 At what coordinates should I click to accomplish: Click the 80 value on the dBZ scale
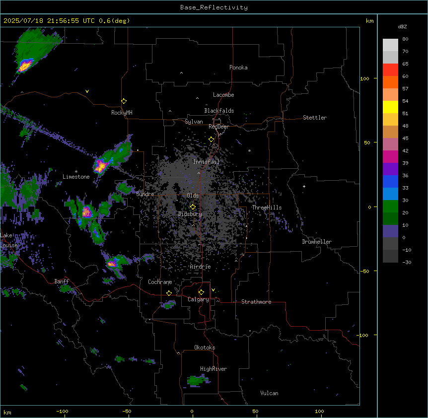click(405, 39)
